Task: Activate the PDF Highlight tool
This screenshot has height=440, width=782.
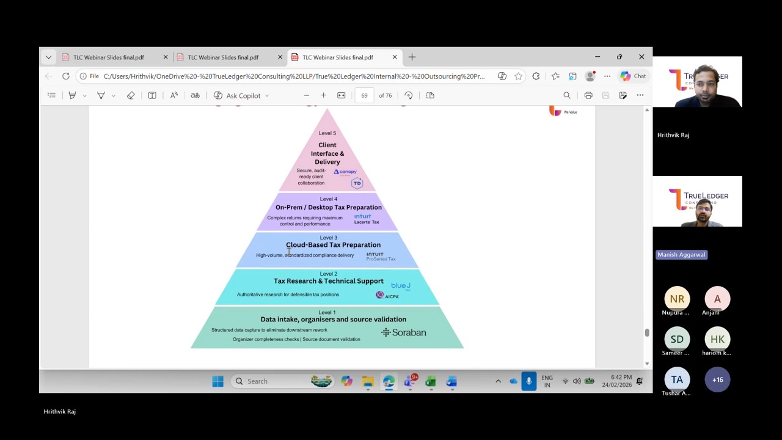Action: coord(72,95)
